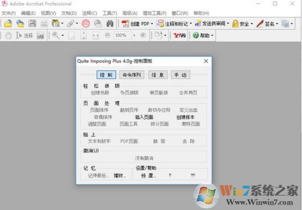The height and width of the screenshot is (210, 302).
Task: Open the 窗口(W) menu
Action: coord(180,13)
